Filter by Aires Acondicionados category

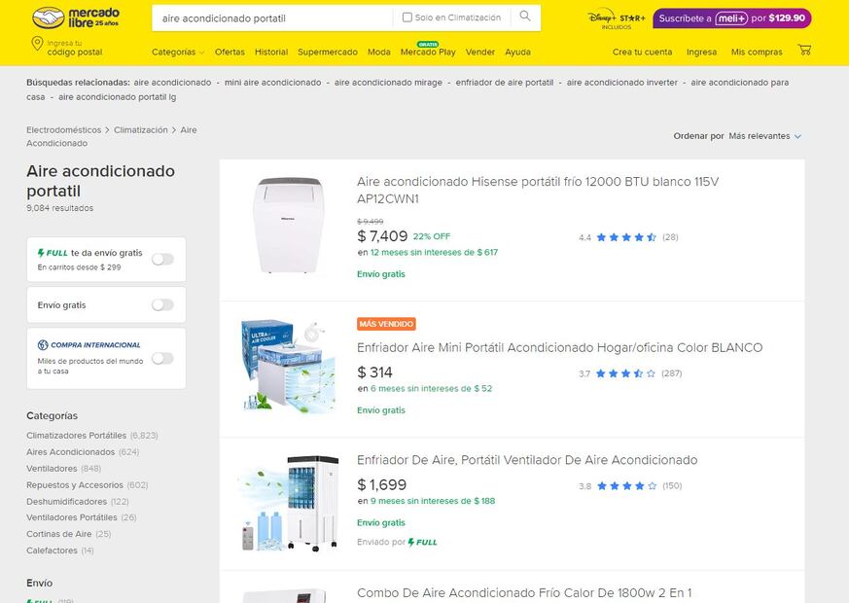(70, 452)
